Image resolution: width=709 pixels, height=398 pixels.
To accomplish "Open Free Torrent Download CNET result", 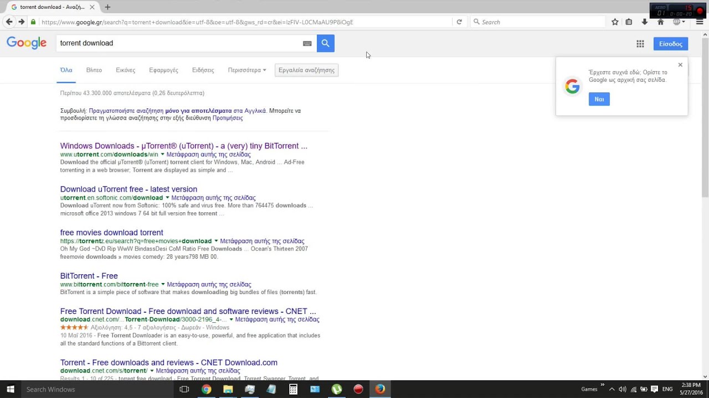I will coord(188,311).
